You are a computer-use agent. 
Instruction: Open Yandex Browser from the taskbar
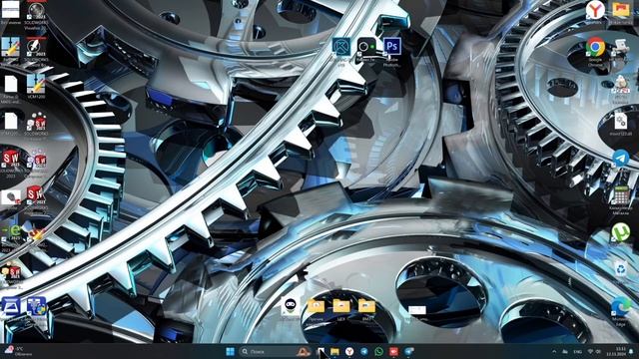pyautogui.click(x=349, y=351)
